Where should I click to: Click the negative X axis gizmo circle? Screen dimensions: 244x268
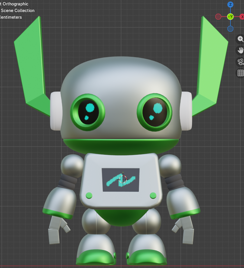coord(218,17)
